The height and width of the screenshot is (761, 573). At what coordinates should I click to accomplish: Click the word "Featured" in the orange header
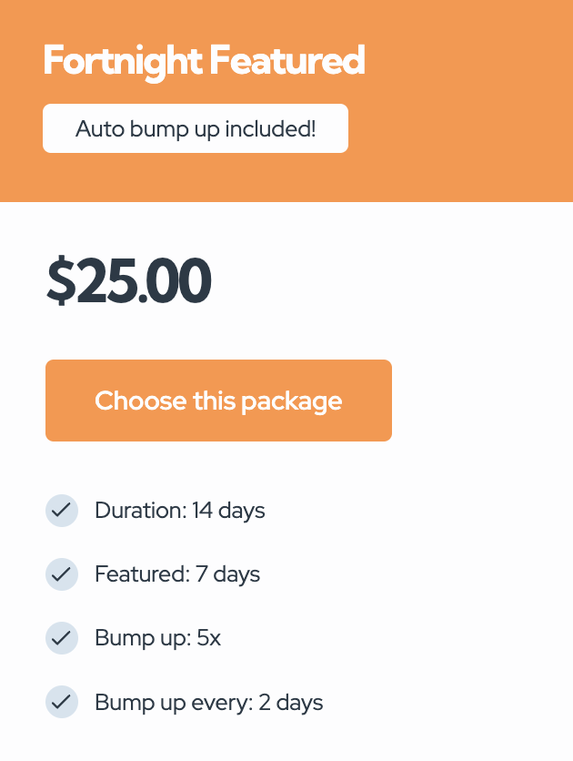[286, 61]
